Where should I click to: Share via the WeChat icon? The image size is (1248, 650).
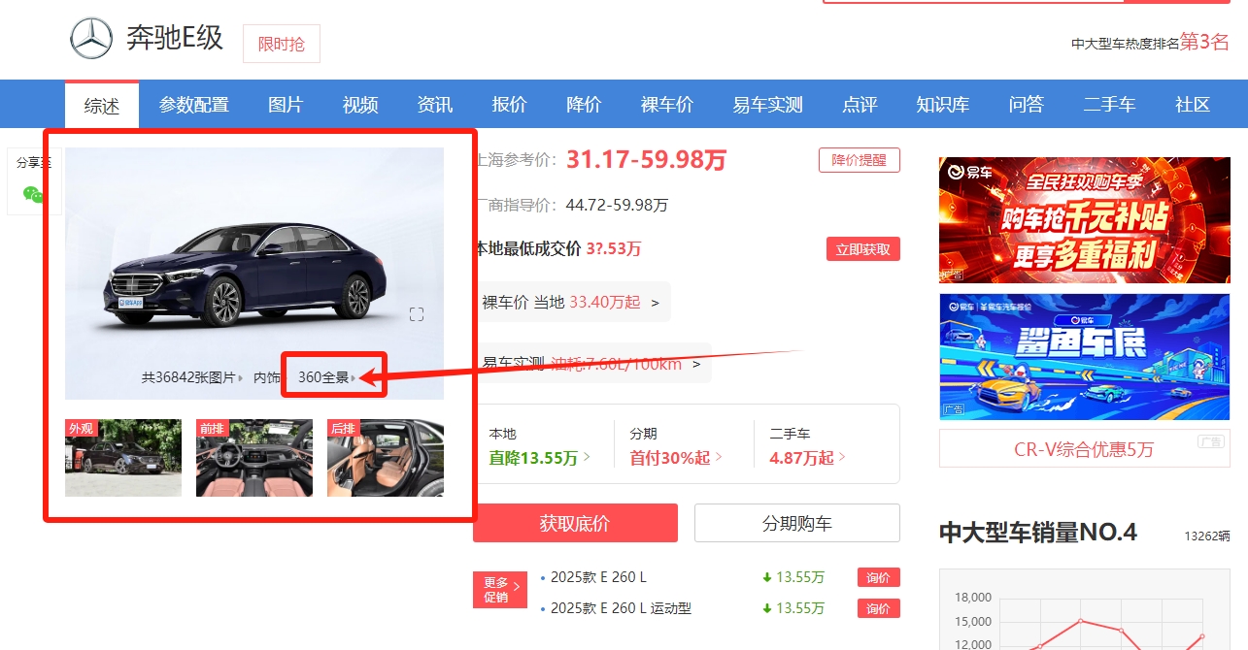[33, 194]
